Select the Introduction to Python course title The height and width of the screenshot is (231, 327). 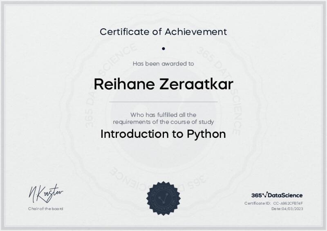(x=163, y=134)
